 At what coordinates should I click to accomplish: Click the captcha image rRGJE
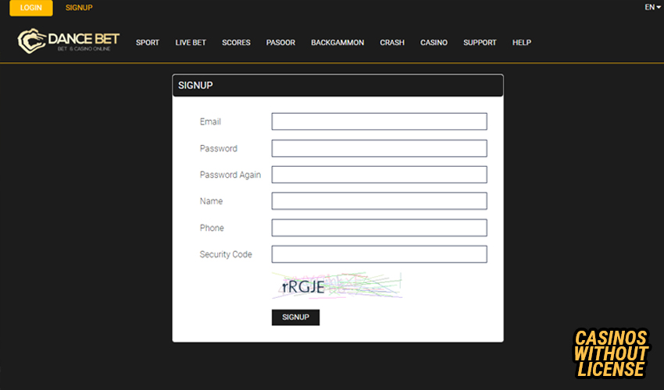(x=337, y=286)
